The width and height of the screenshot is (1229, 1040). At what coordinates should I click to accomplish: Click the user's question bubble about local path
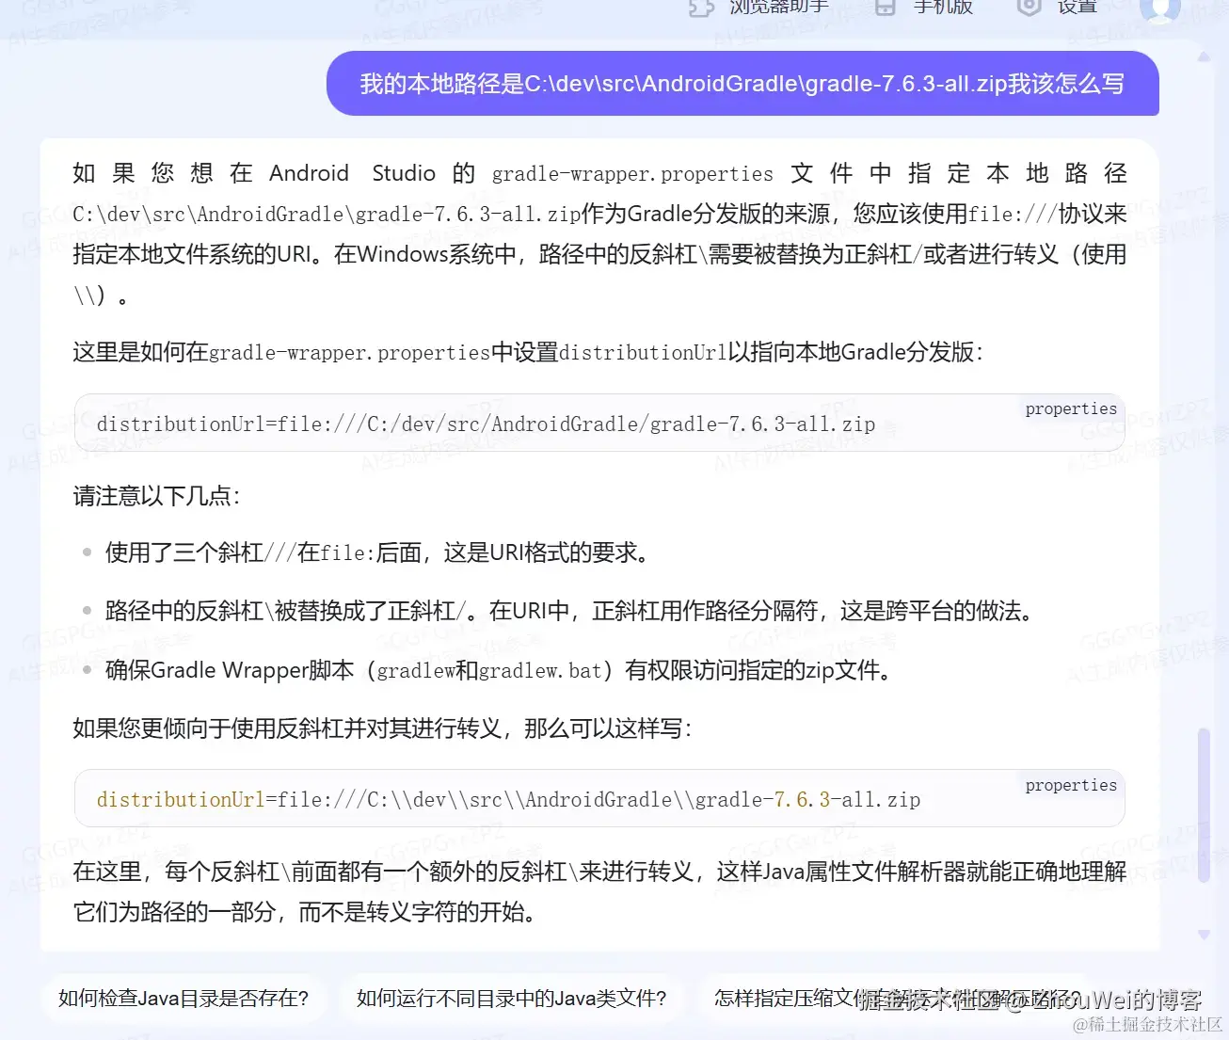[x=742, y=84]
